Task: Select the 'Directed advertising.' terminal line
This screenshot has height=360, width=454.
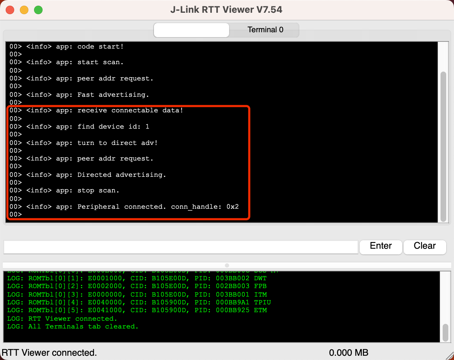Action: [x=88, y=175]
